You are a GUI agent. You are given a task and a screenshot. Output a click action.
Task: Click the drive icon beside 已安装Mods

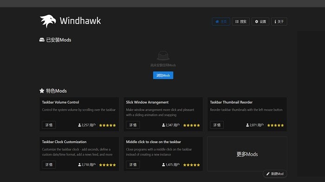click(42, 40)
